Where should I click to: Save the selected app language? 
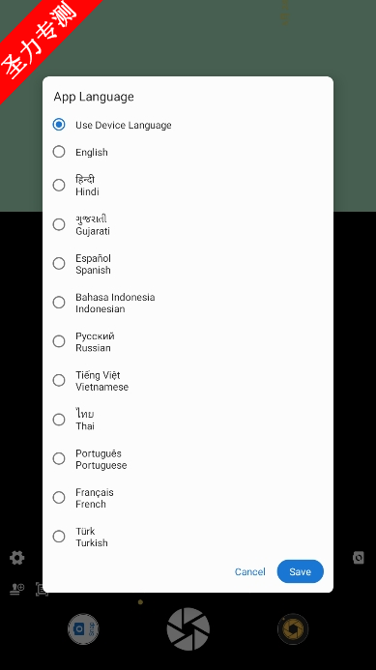click(x=301, y=571)
